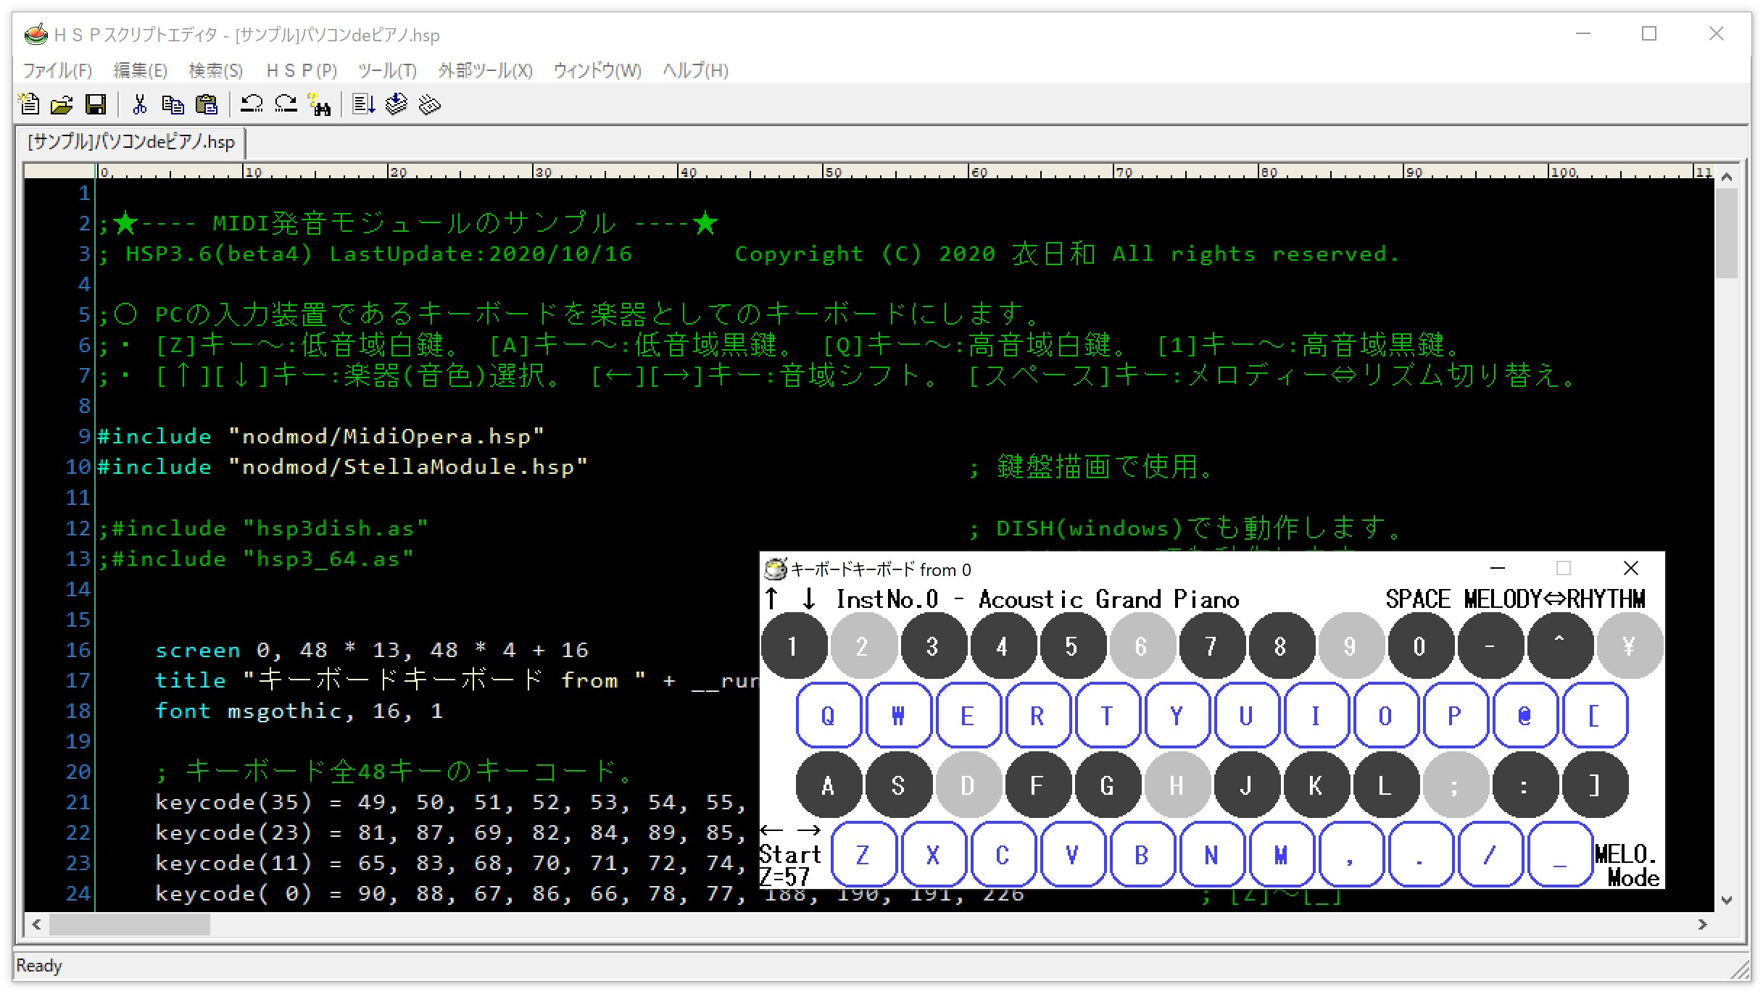Open the 外部ツール(X) menu
The width and height of the screenshot is (1763, 994).
(x=485, y=70)
